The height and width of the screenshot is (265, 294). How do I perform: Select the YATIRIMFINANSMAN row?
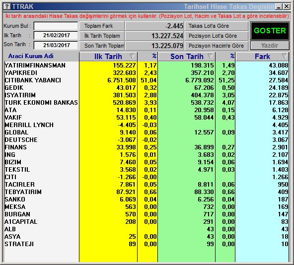coord(146,66)
